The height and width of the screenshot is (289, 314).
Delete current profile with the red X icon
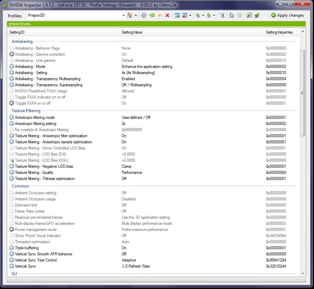[167, 15]
